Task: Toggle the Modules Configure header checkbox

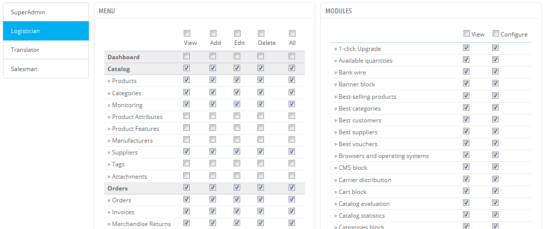Action: point(496,34)
